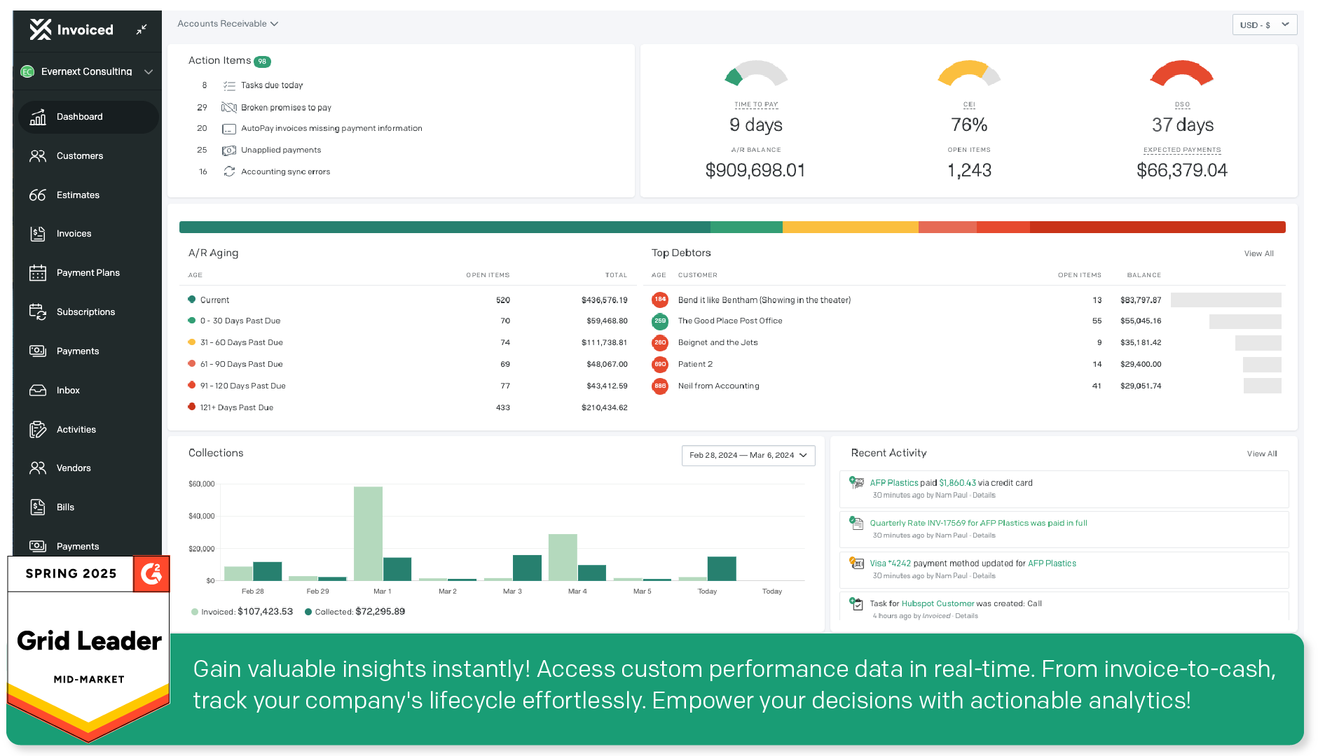Open Activities in the sidebar
Image resolution: width=1318 pixels, height=756 pixels.
pos(76,429)
